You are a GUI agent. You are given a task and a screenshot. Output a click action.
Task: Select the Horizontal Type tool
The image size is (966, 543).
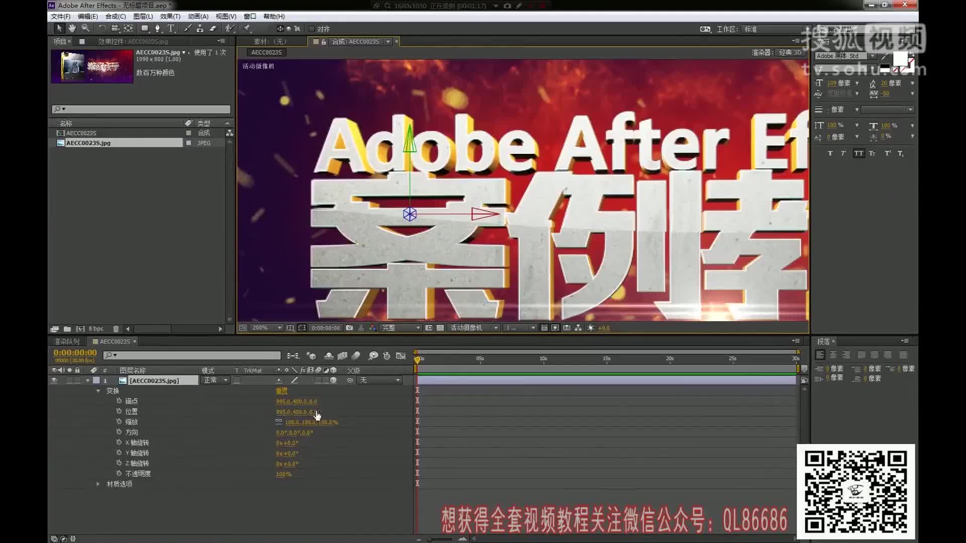(x=171, y=29)
